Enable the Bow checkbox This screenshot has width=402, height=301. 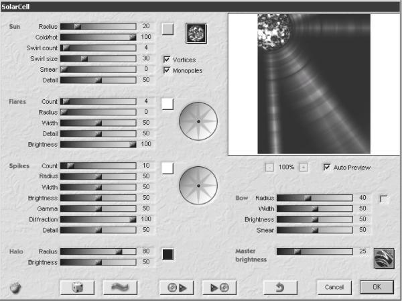(383, 199)
